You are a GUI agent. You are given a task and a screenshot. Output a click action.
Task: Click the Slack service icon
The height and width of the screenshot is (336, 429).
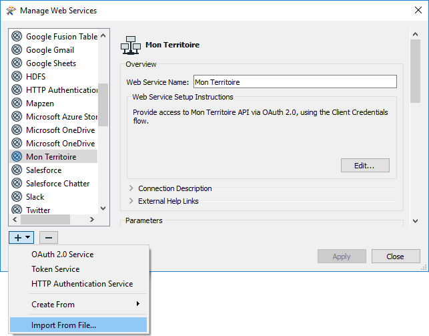pyautogui.click(x=17, y=197)
